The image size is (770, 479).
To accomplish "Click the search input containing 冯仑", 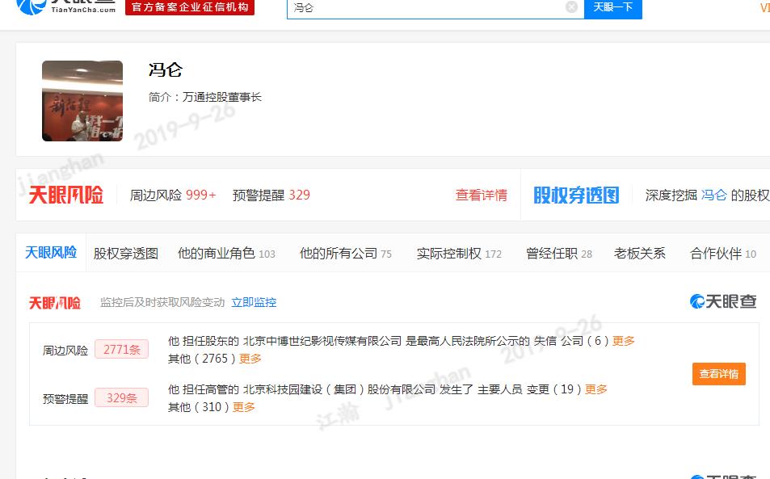I will tap(428, 7).
